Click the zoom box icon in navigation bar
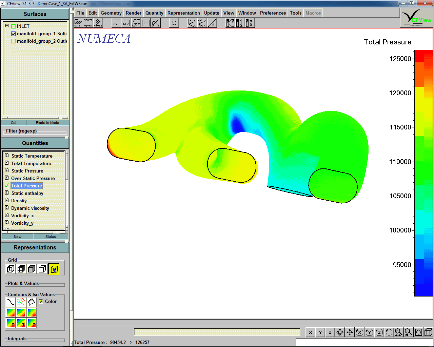The width and height of the screenshot is (434, 347). [x=408, y=332]
